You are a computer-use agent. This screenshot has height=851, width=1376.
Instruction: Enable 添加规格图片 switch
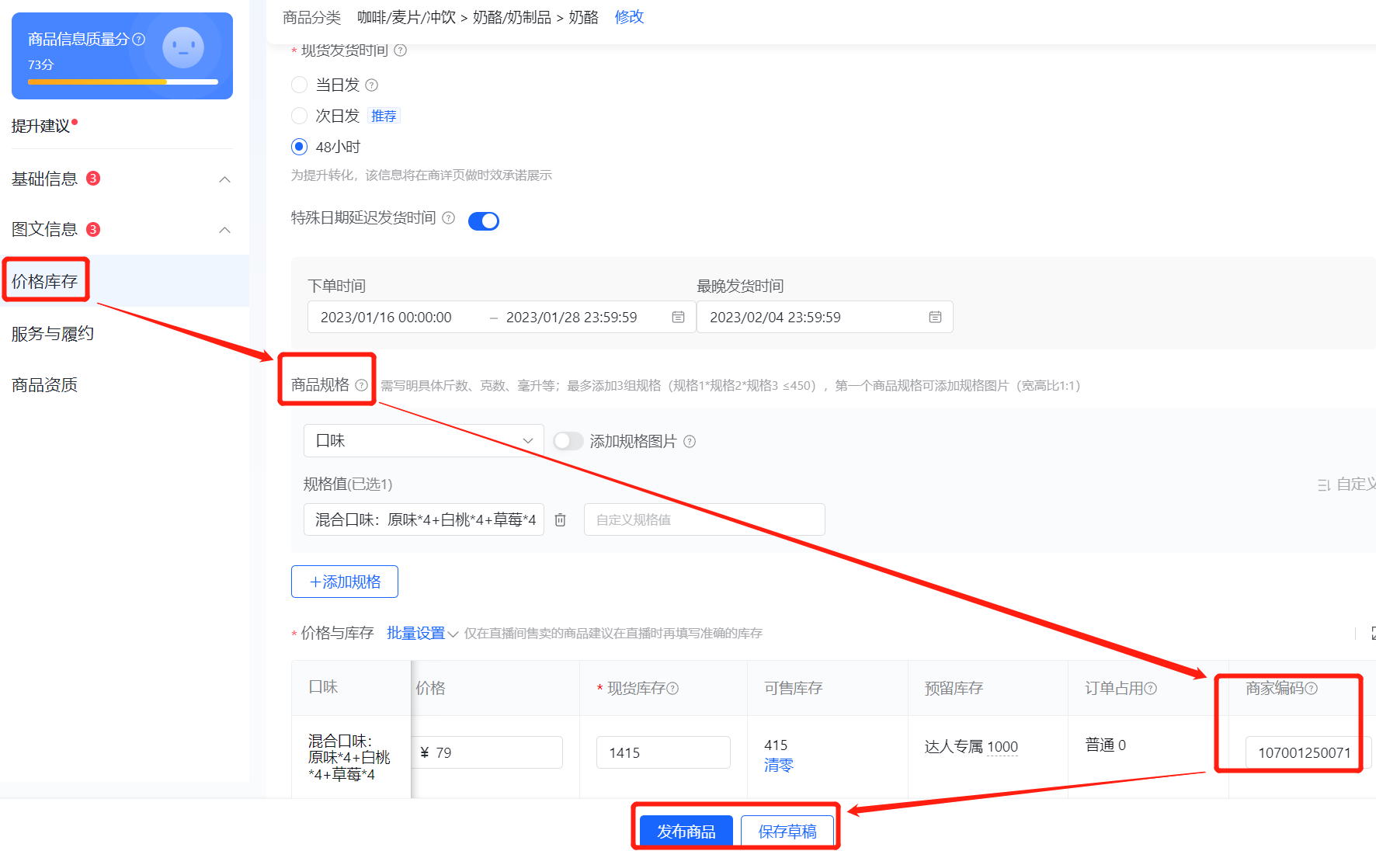pyautogui.click(x=568, y=441)
